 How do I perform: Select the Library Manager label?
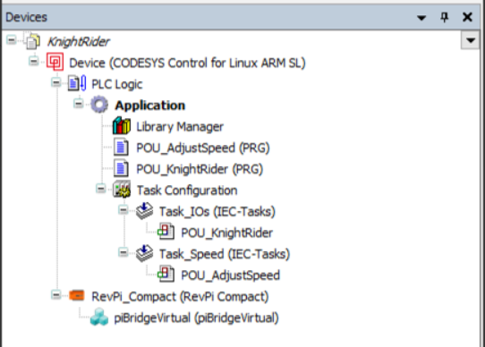pos(180,126)
